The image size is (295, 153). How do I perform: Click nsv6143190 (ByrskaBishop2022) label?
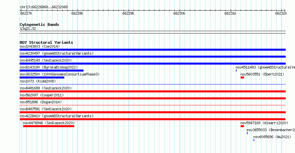[49, 67]
